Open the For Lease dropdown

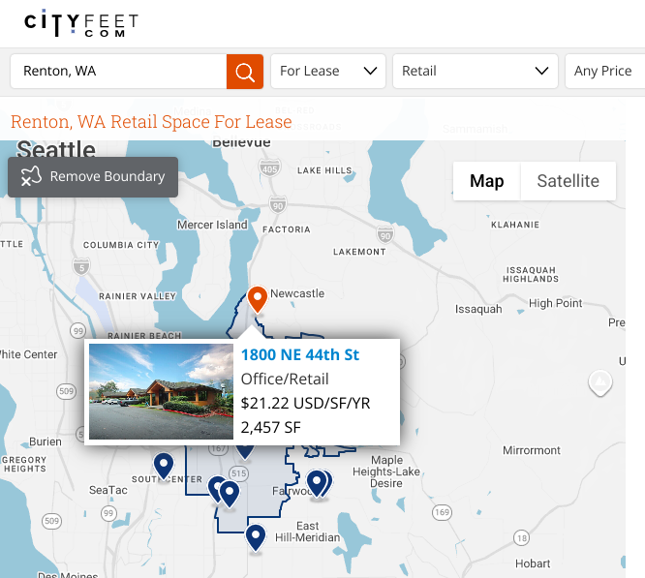point(327,71)
